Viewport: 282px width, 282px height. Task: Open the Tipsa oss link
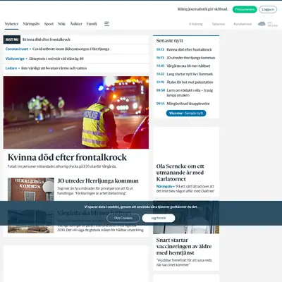[x=219, y=24]
